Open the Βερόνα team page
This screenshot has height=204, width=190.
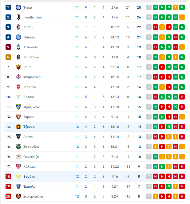(29, 177)
